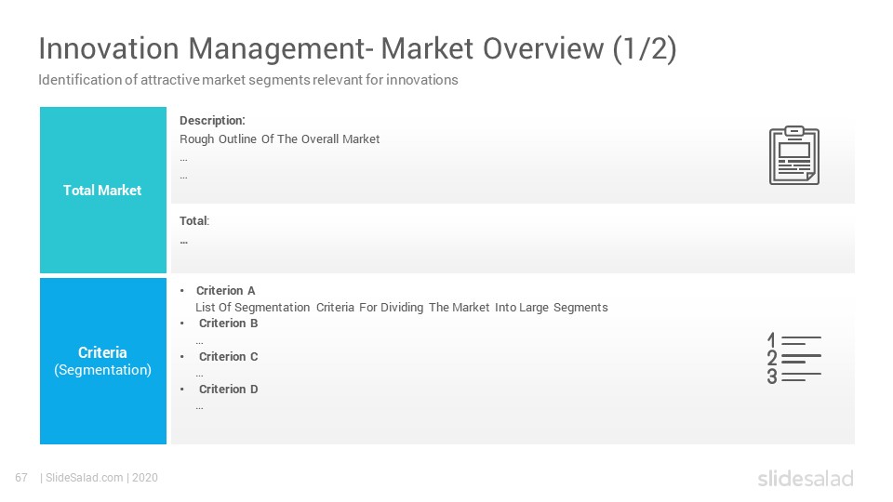Select Rough Outline Of The Overall Market text
The image size is (893, 502).
[280, 139]
